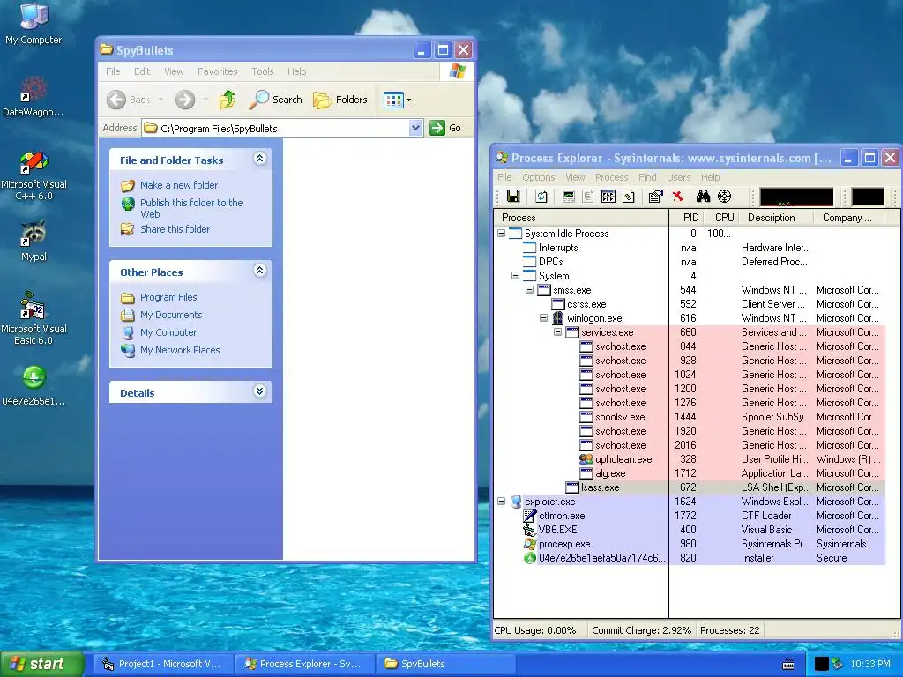Viewport: 903px width, 677px height.
Task: Click the binoculars Find Handle icon
Action: point(703,197)
